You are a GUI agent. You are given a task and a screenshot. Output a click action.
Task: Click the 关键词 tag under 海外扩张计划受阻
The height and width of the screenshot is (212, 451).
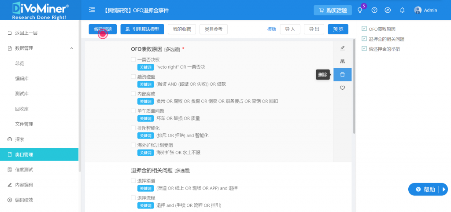coord(145,153)
